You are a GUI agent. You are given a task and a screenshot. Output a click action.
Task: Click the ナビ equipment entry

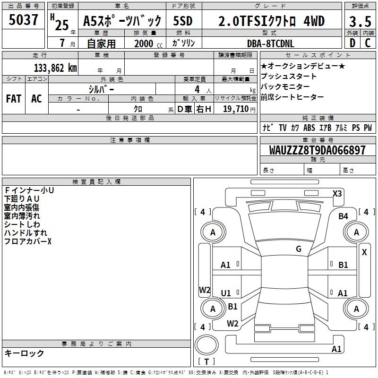tap(268, 128)
